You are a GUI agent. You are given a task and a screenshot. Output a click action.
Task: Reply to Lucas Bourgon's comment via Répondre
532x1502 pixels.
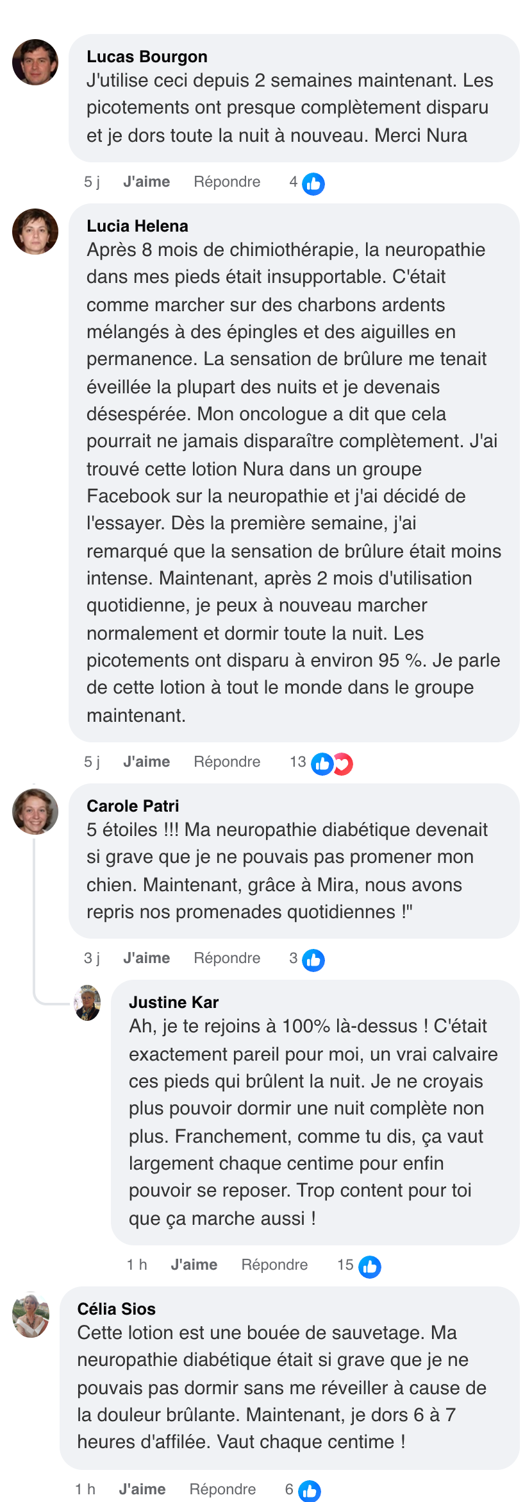coord(227,182)
